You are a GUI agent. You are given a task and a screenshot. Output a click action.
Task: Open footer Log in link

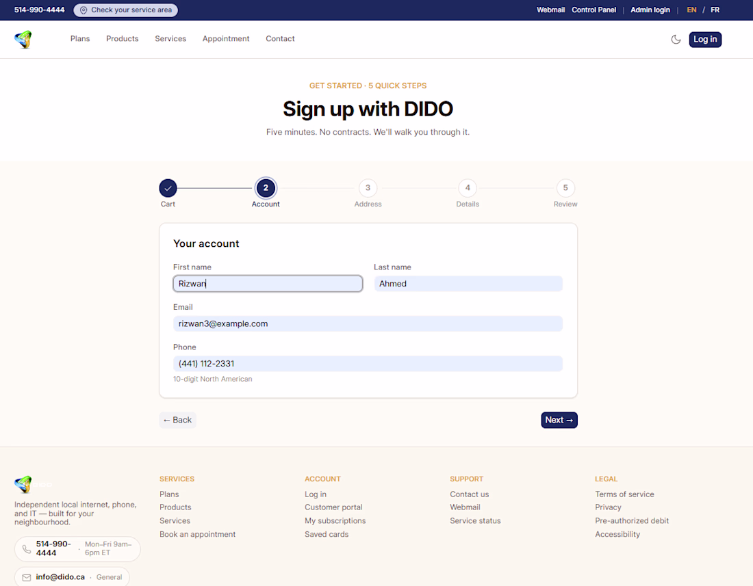tap(316, 494)
